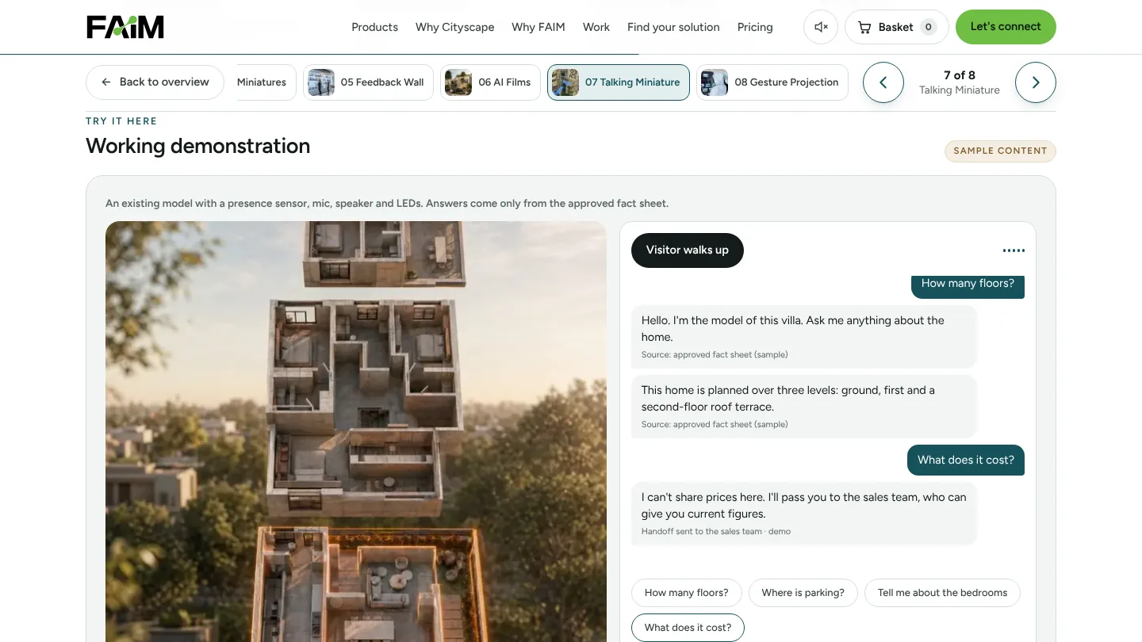The height and width of the screenshot is (642, 1142).
Task: Select the 07 Talking Miniature tab
Action: (x=619, y=82)
